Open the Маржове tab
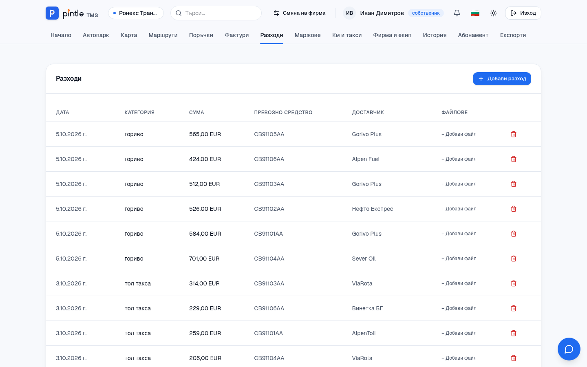 coord(308,35)
